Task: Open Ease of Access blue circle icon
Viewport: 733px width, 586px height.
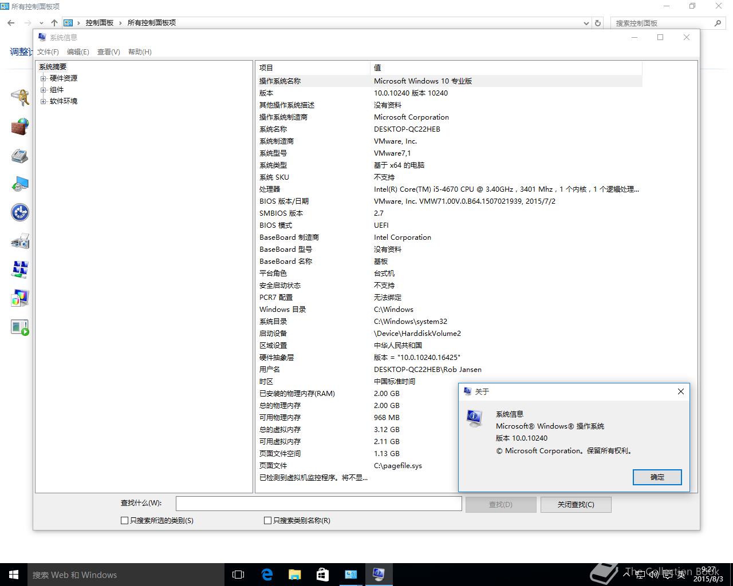Action: coord(20,212)
